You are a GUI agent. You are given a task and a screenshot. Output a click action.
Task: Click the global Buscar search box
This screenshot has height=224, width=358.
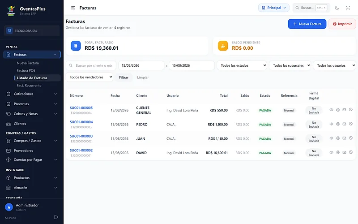tap(311, 8)
